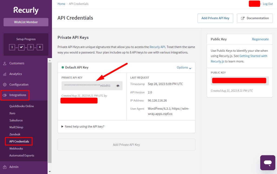The height and width of the screenshot is (174, 277).
Task: Open the Customers person icon
Action: (x=5, y=63)
